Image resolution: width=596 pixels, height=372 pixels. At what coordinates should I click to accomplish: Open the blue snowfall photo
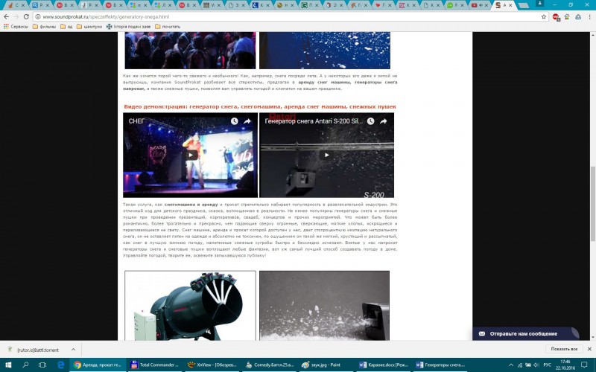pos(325,50)
